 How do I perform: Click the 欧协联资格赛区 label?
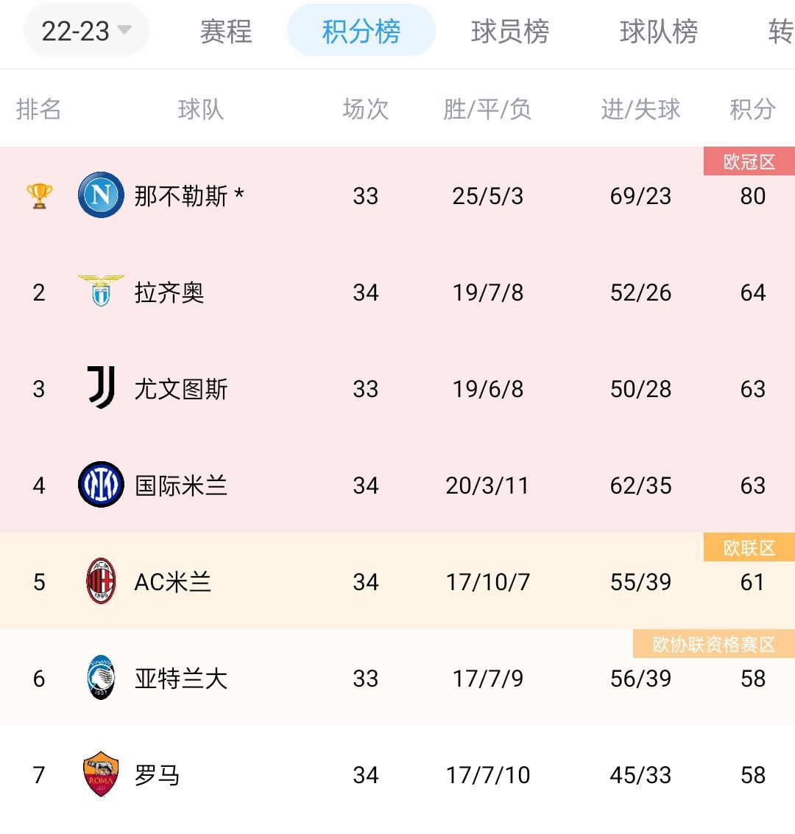tap(714, 644)
